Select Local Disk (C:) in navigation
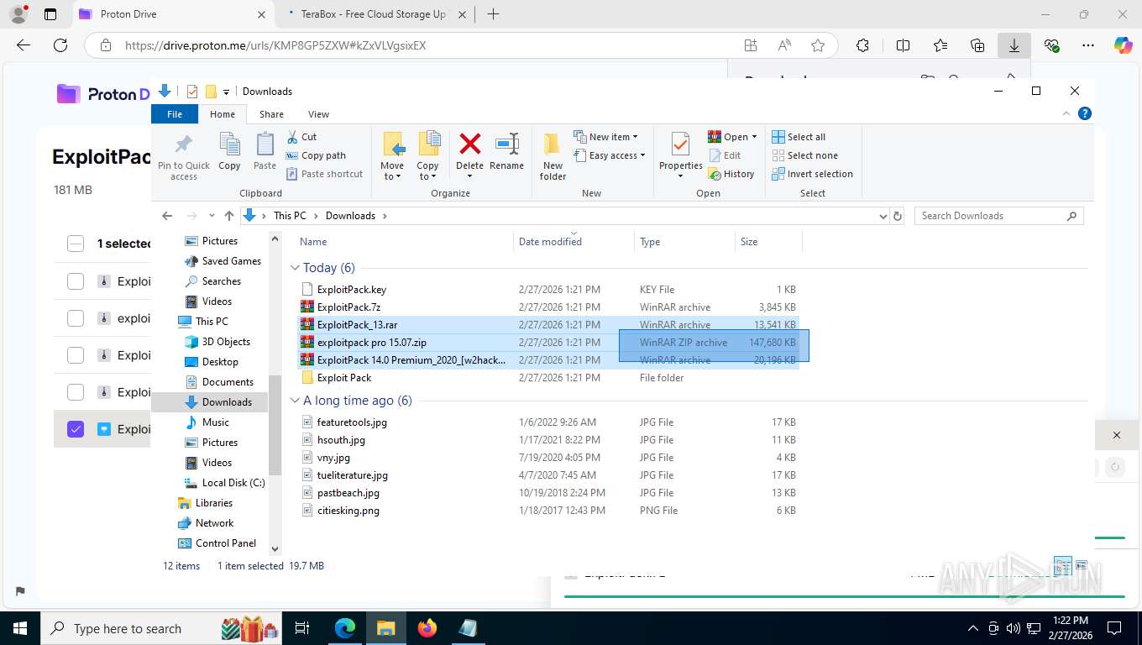1142x645 pixels. click(233, 483)
